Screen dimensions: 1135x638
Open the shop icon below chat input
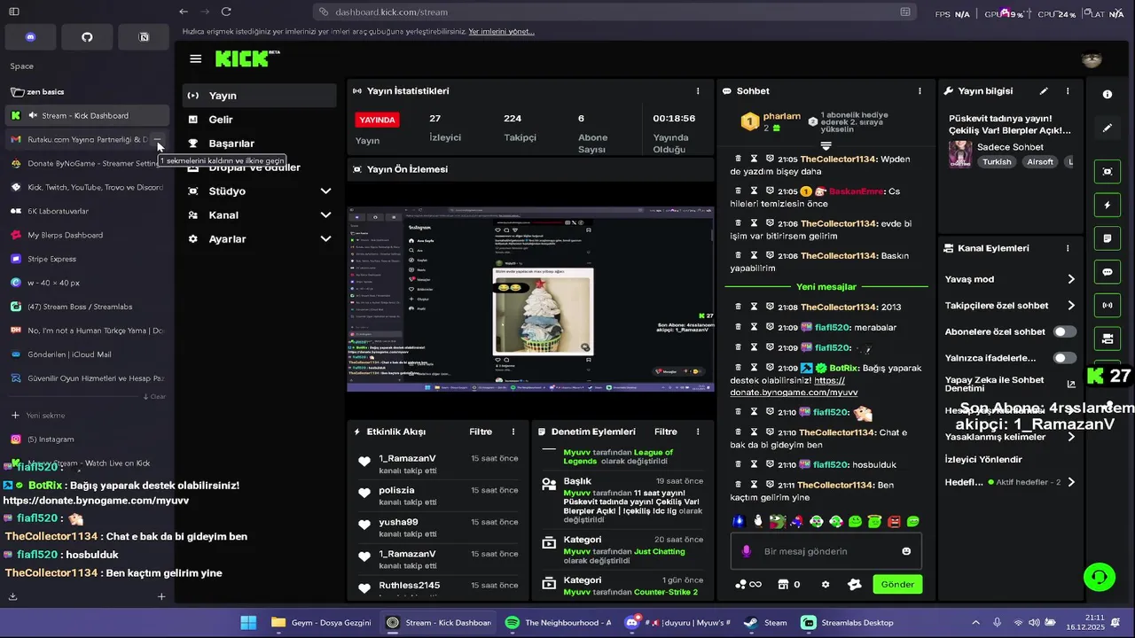[x=783, y=585]
